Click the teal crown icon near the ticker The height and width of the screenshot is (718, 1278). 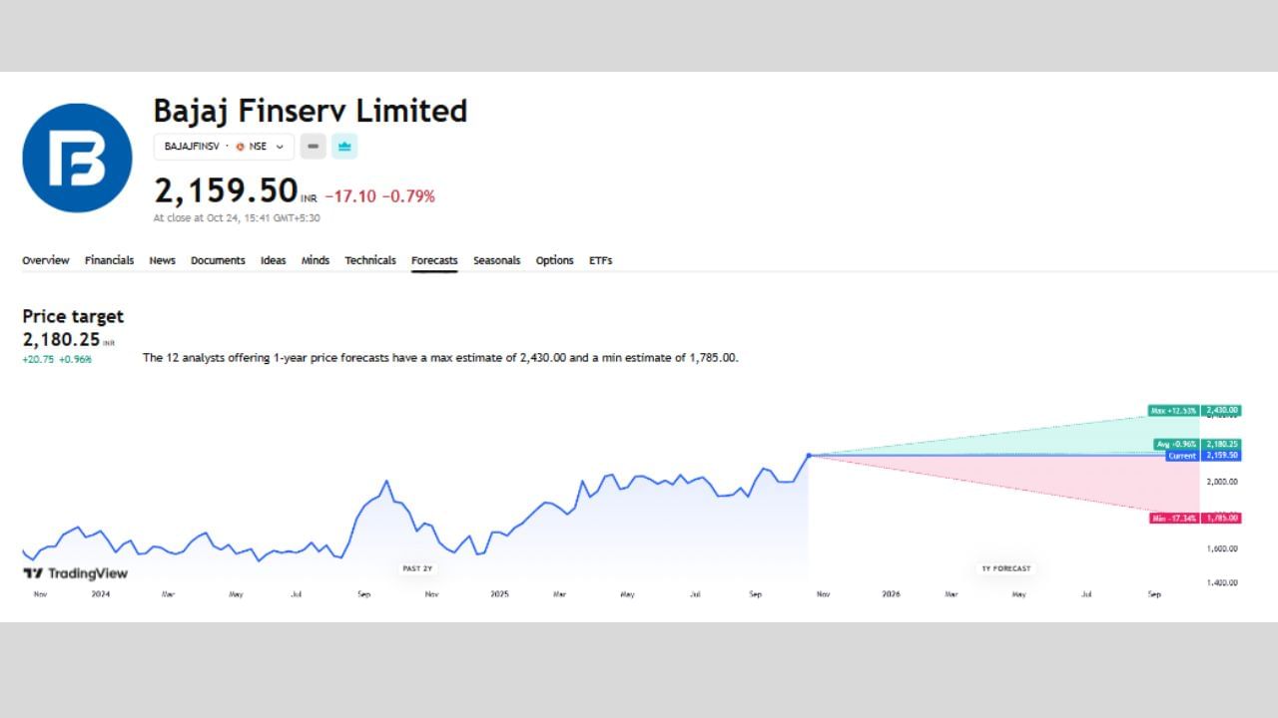coord(343,146)
